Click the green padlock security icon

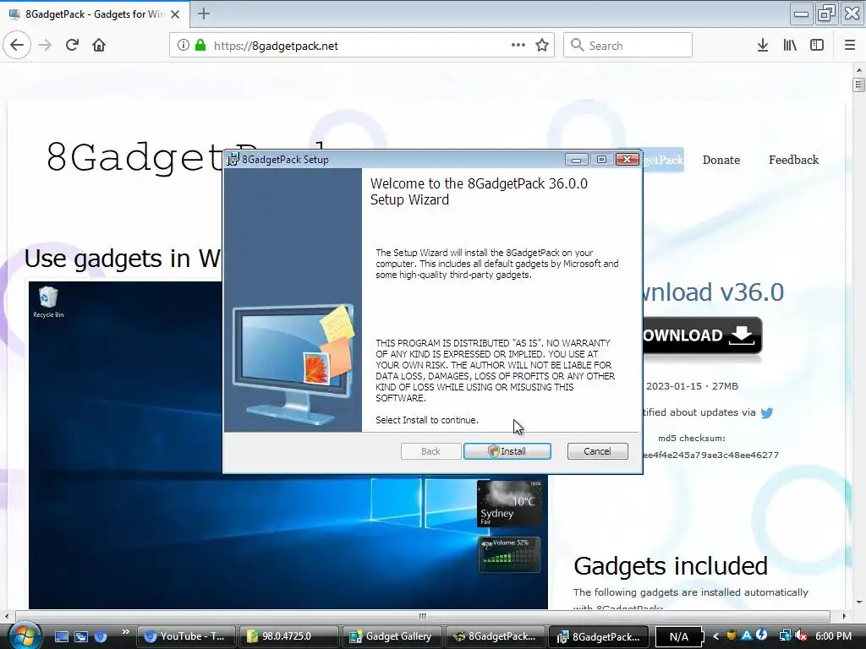(200, 46)
